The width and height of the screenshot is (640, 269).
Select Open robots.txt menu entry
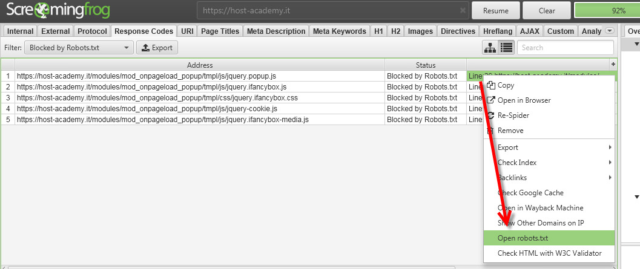click(x=549, y=238)
